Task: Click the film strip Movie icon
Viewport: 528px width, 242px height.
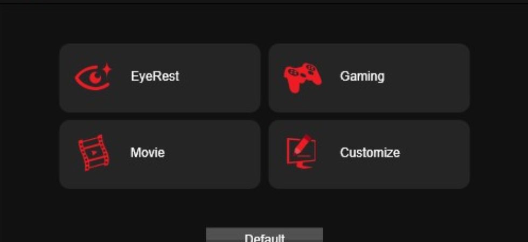Action: [x=94, y=153]
